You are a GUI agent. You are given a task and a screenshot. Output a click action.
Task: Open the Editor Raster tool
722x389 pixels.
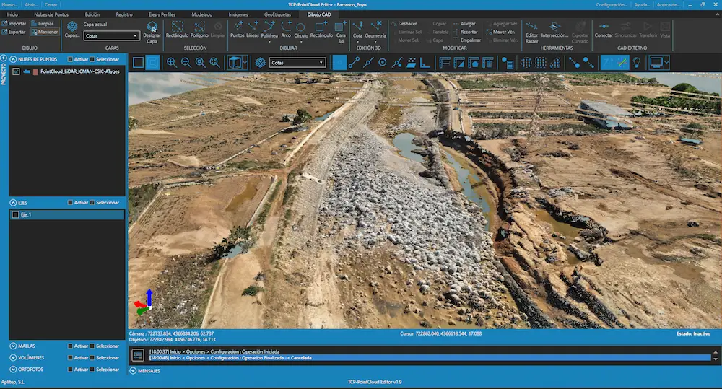pos(532,32)
